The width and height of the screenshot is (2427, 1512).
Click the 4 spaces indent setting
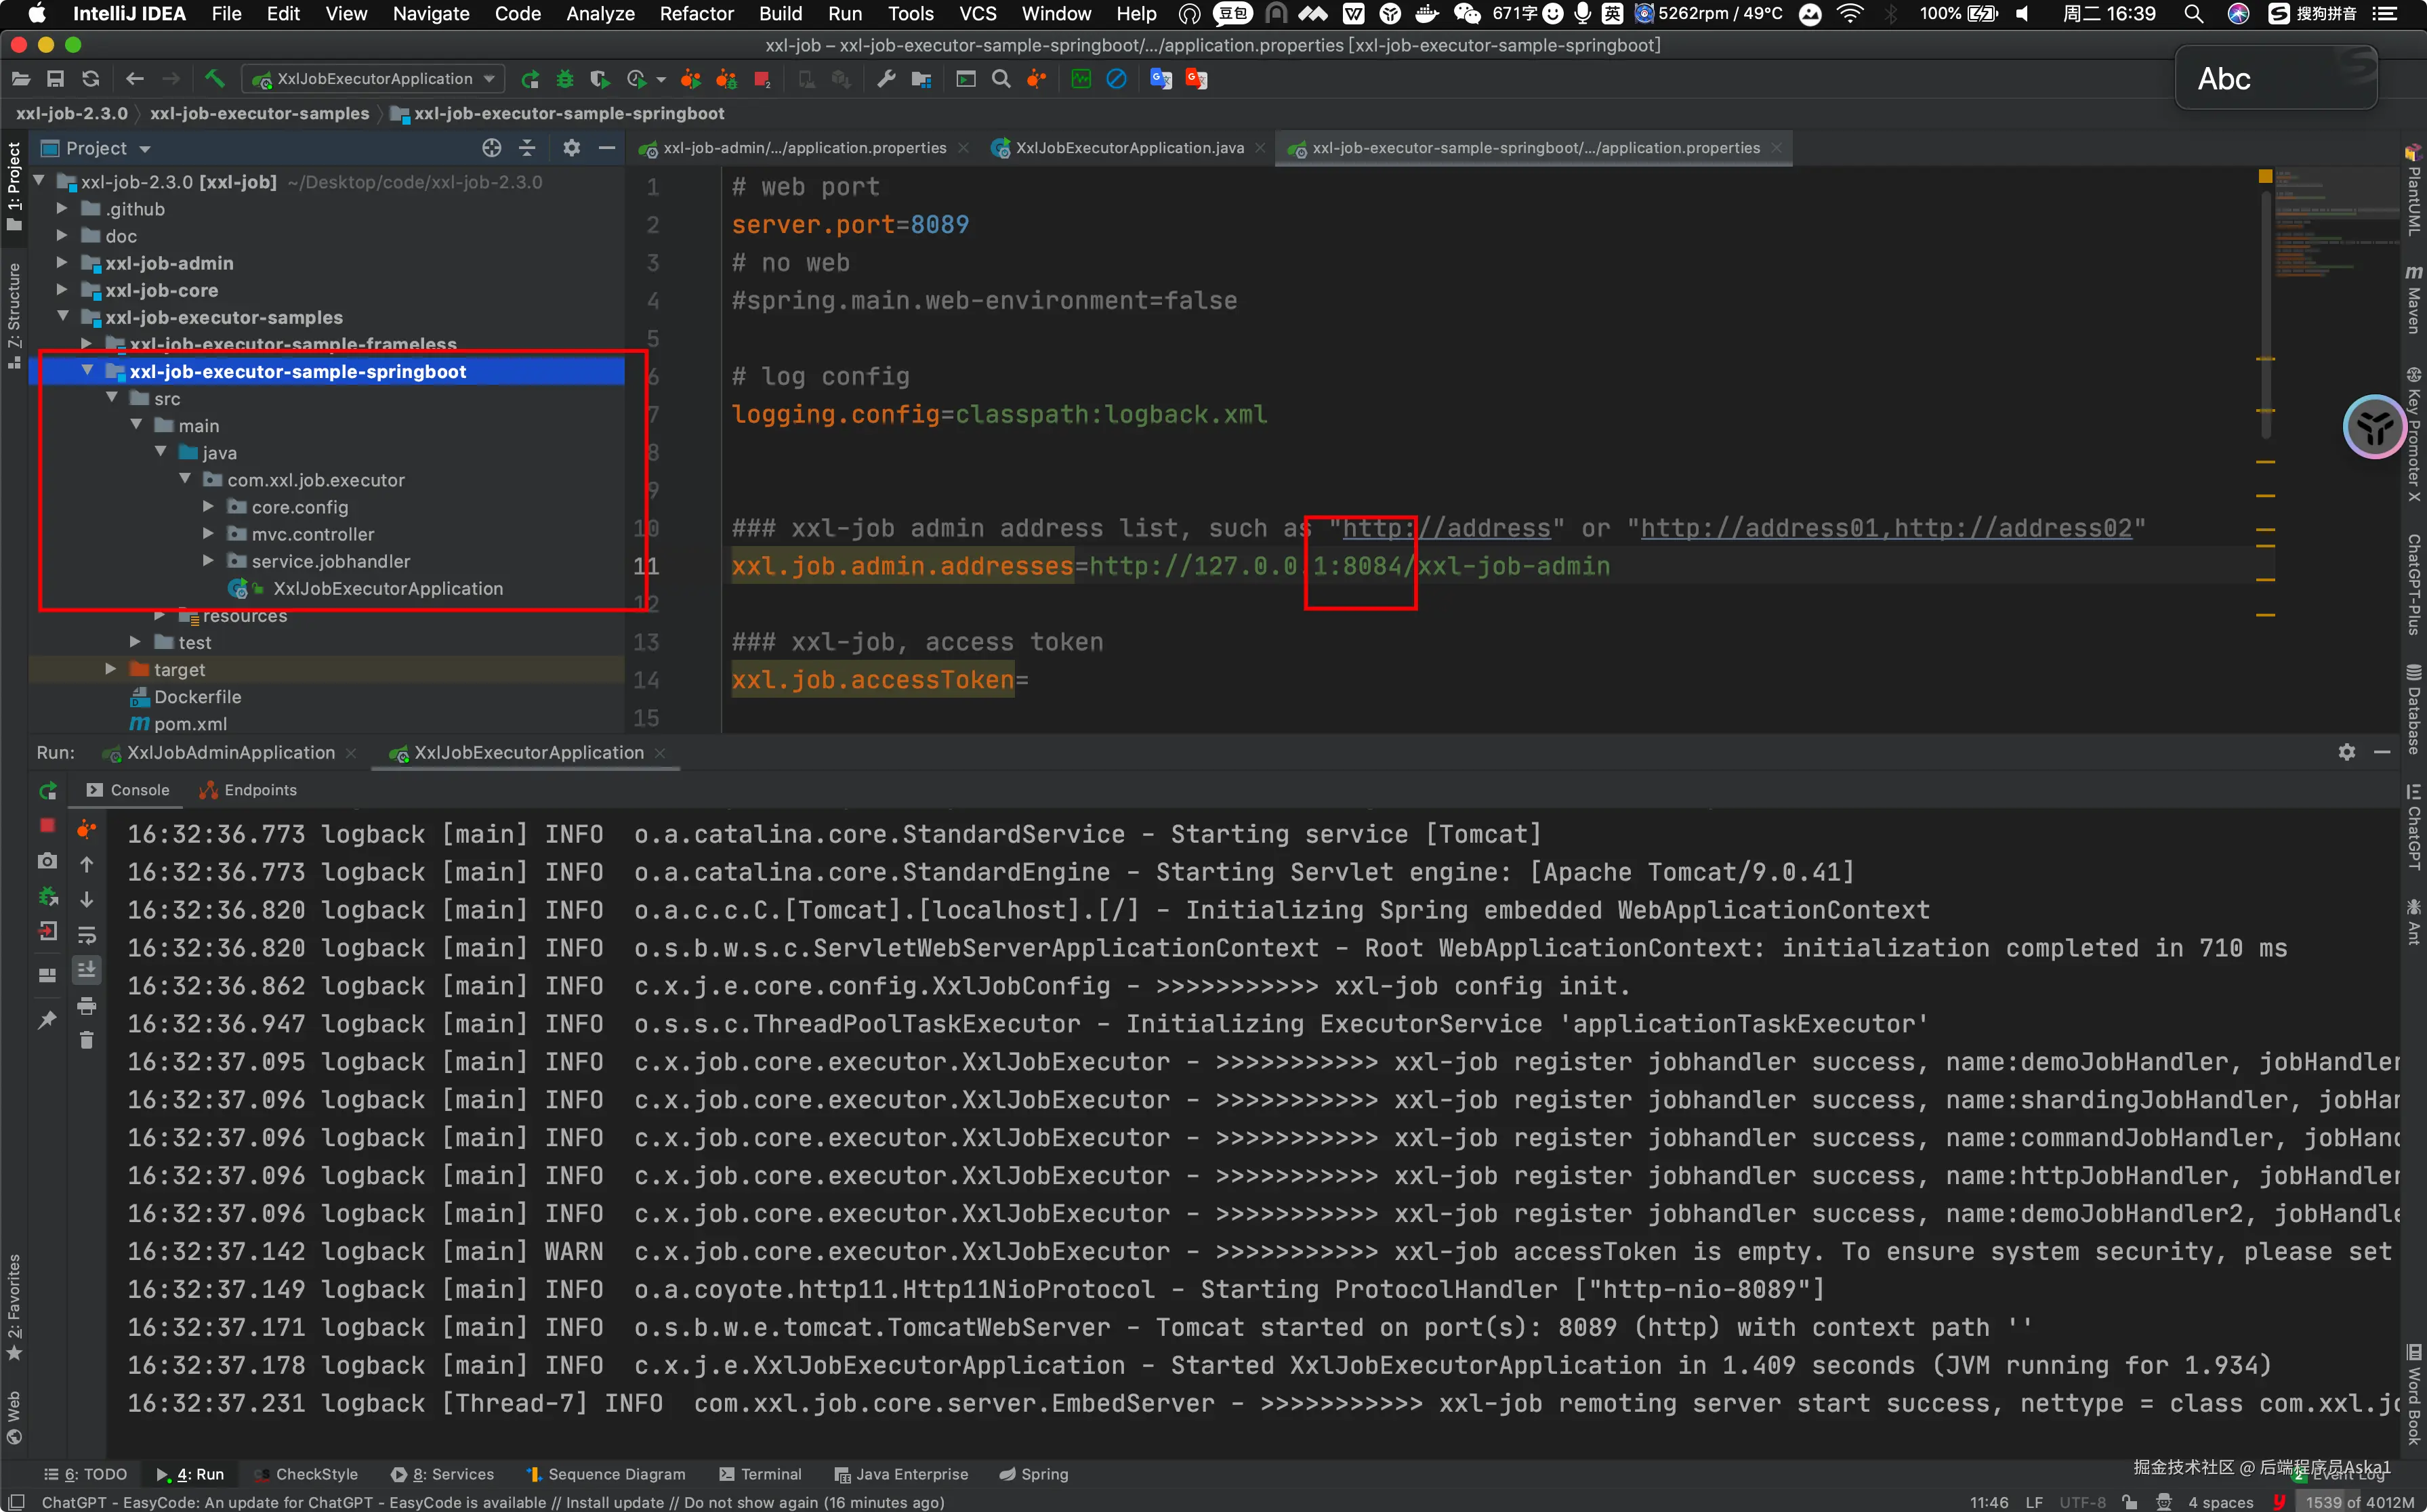coord(2220,1502)
